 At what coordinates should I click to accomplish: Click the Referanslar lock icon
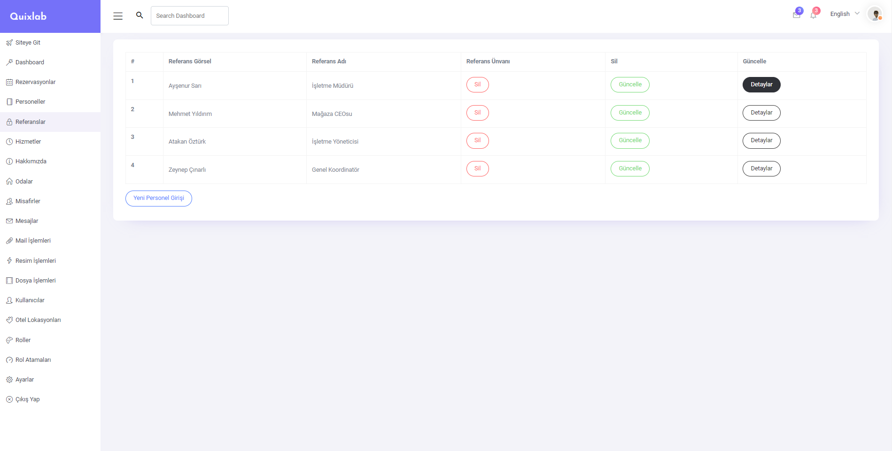[x=9, y=122]
